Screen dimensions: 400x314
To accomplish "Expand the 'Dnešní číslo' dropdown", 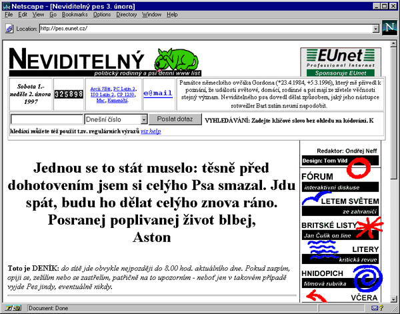I will [x=143, y=119].
